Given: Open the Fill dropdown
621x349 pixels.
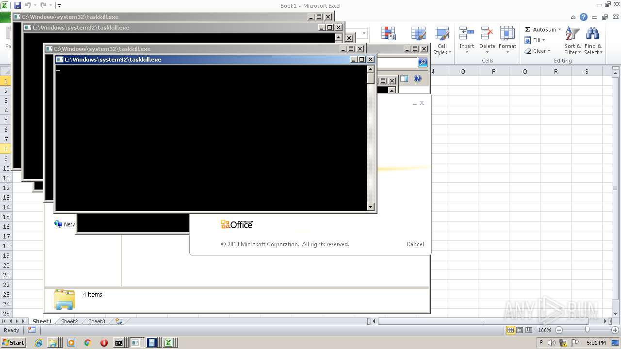Looking at the screenshot, I should tap(535, 40).
